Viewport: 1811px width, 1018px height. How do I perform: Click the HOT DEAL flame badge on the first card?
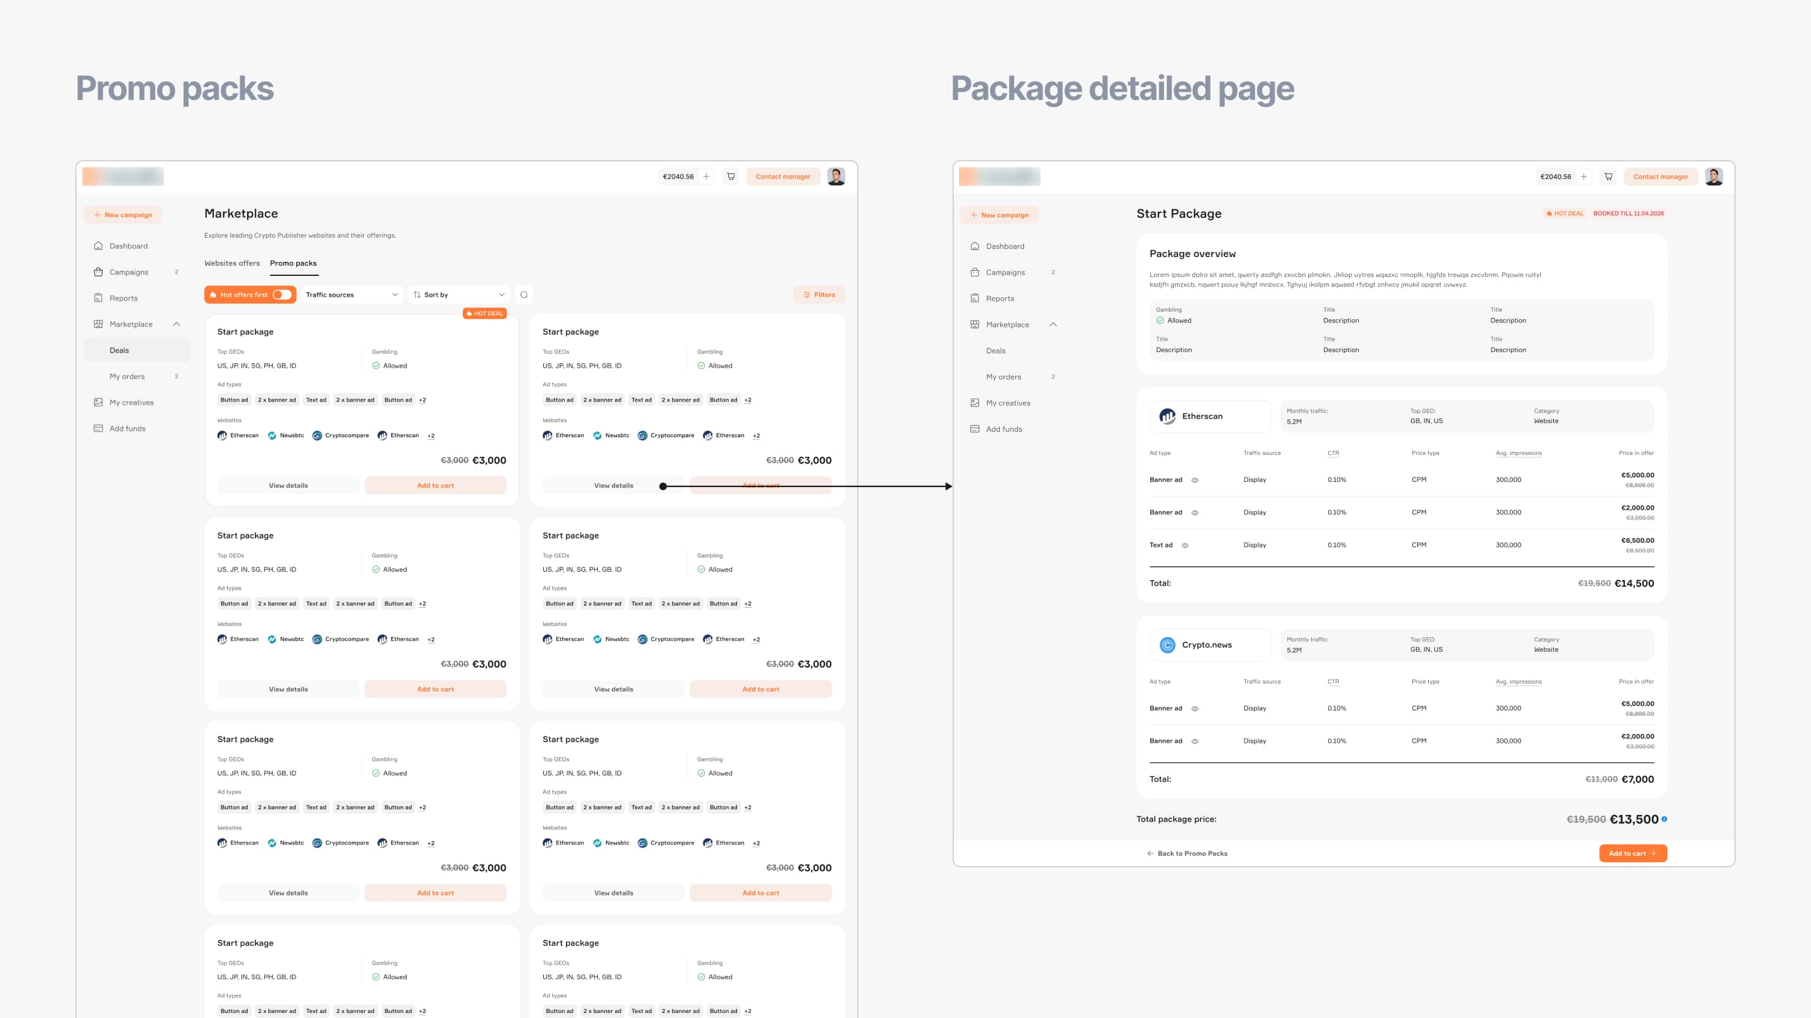point(485,314)
